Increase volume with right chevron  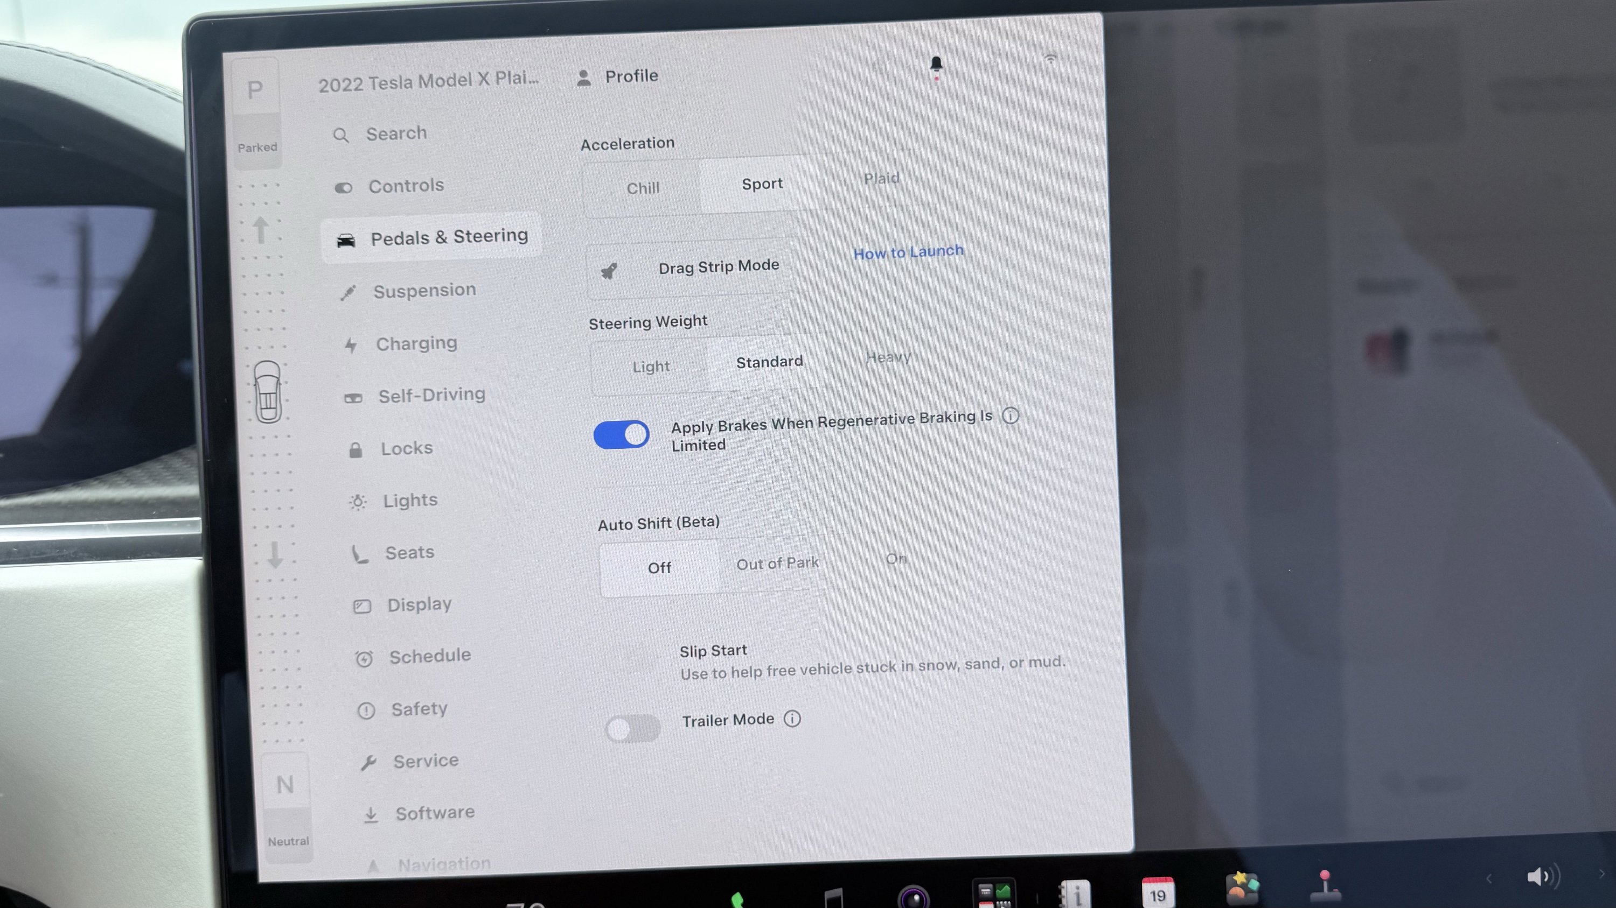click(x=1601, y=874)
